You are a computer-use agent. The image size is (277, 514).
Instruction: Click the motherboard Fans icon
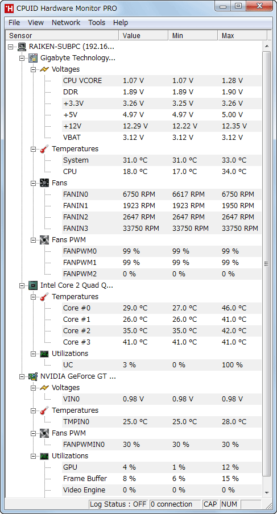coord(44,183)
